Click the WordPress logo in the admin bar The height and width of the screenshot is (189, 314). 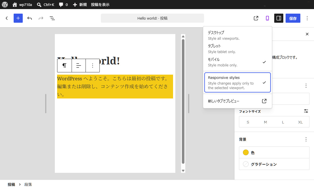pyautogui.click(x=5, y=5)
